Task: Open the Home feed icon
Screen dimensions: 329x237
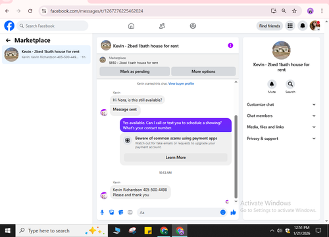Action: [131, 26]
